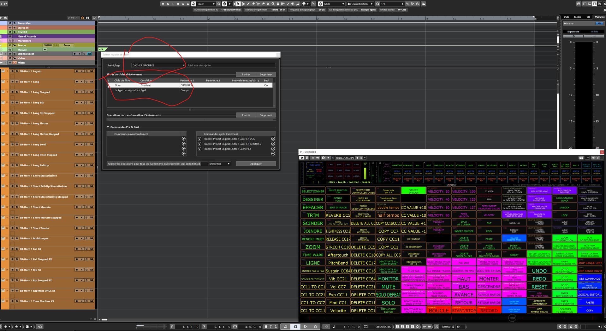Select the Object Selection arrow tool
606x331 pixels.
click(238, 4)
